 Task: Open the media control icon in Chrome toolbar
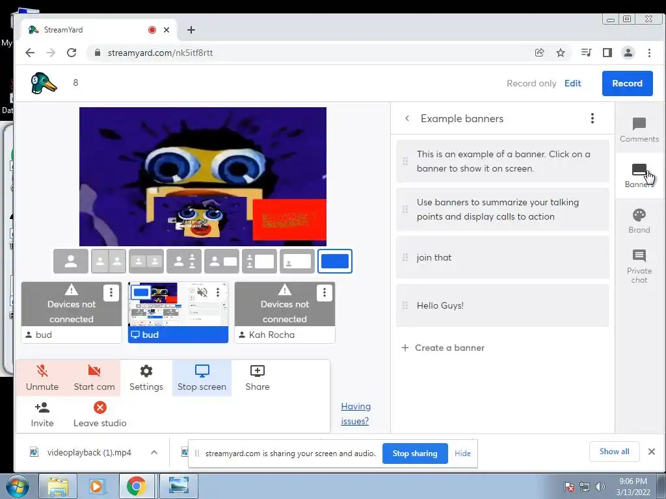[x=586, y=53]
